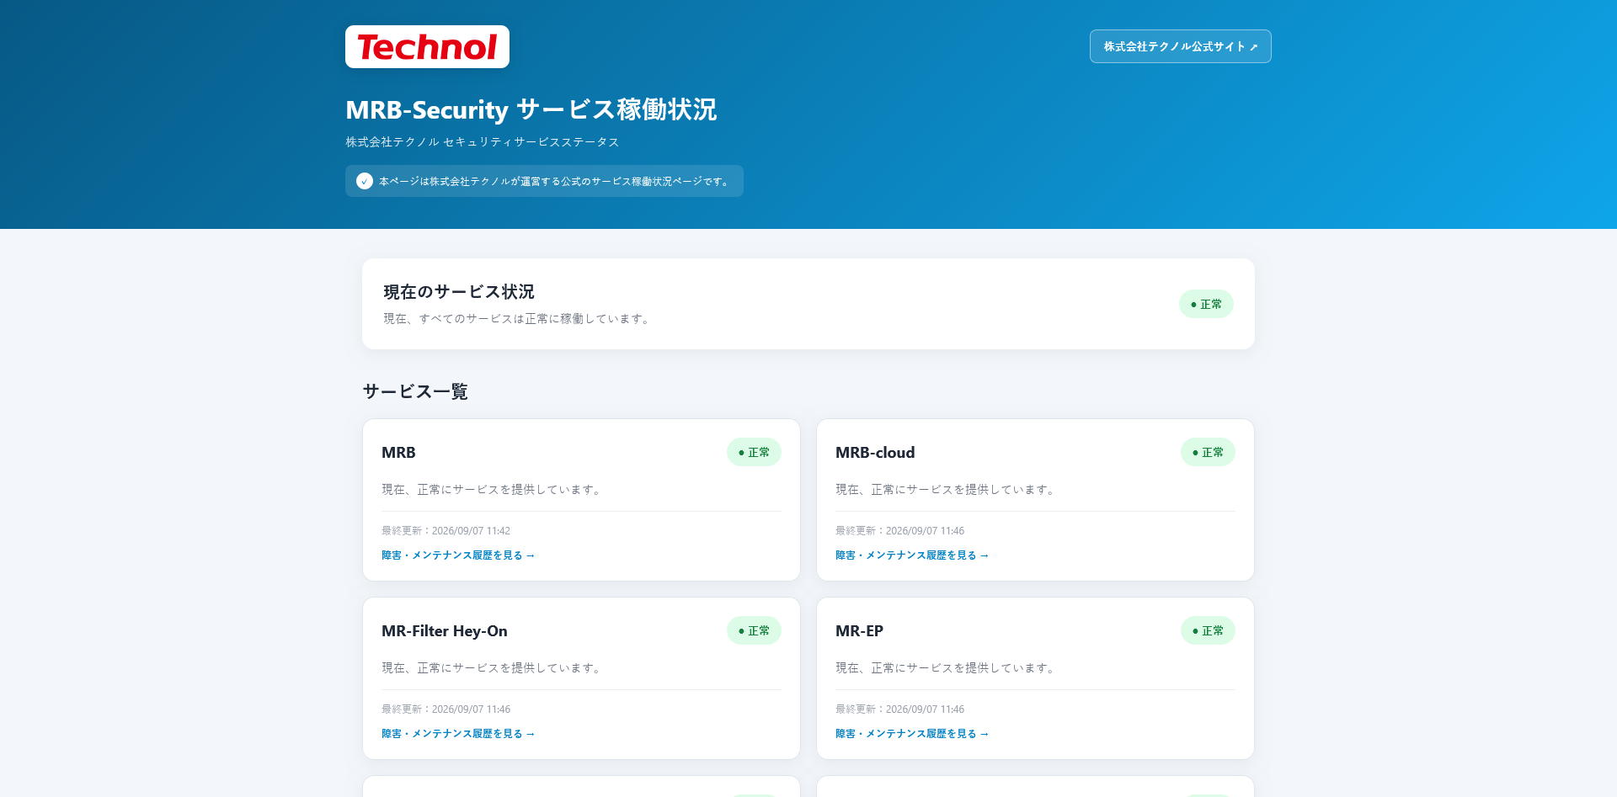The image size is (1617, 797).
Task: Click the 正常 status badge on MR-EP card
Action: coord(1208,630)
